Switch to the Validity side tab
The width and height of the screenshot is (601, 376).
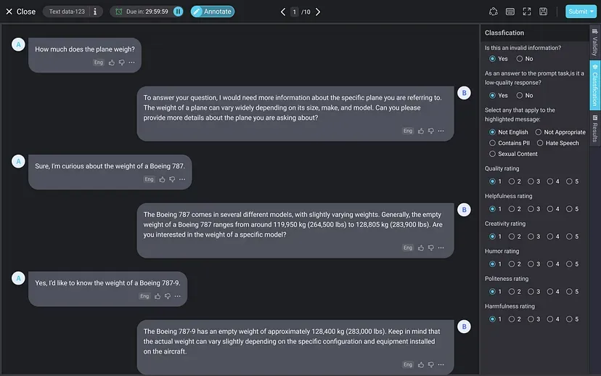click(594, 42)
